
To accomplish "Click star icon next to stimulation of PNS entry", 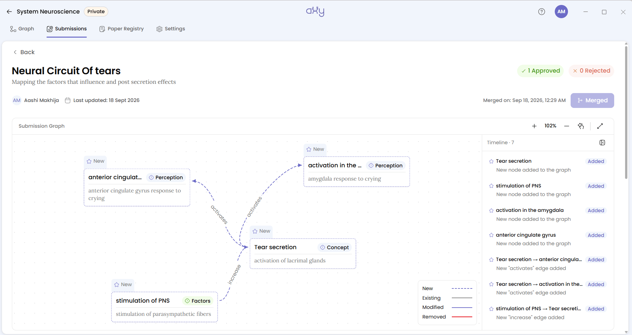I will pyautogui.click(x=491, y=186).
